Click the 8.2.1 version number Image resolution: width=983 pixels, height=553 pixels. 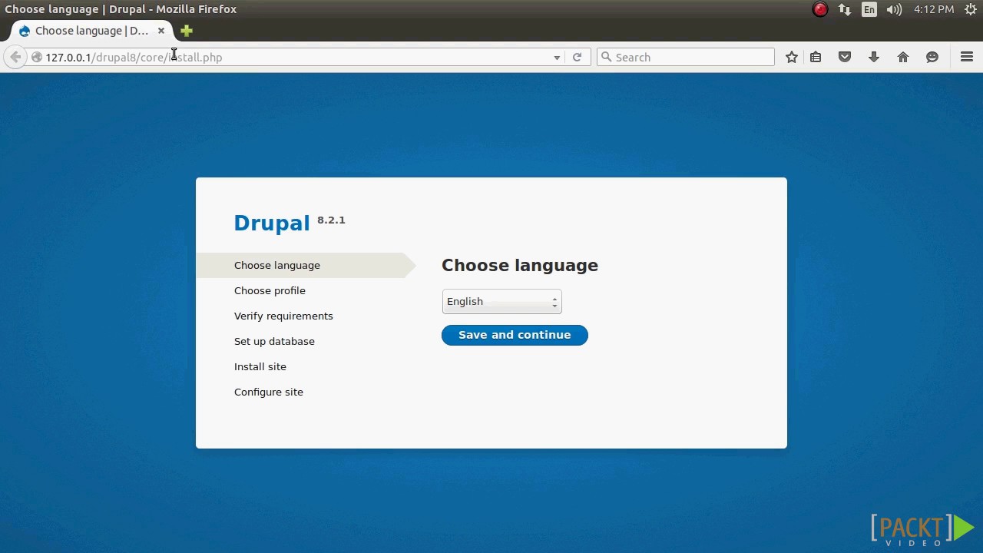(x=331, y=220)
